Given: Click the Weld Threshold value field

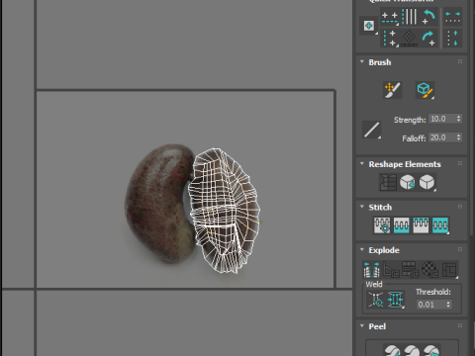Looking at the screenshot, I should (x=430, y=305).
